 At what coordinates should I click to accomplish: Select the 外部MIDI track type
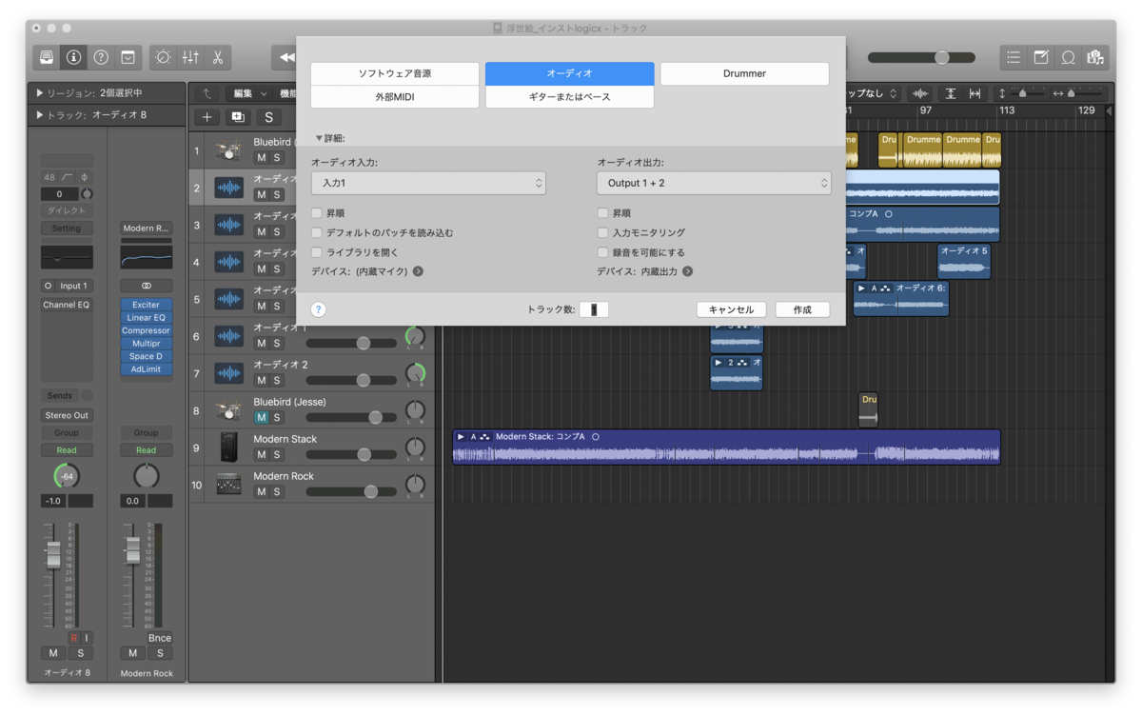point(395,96)
